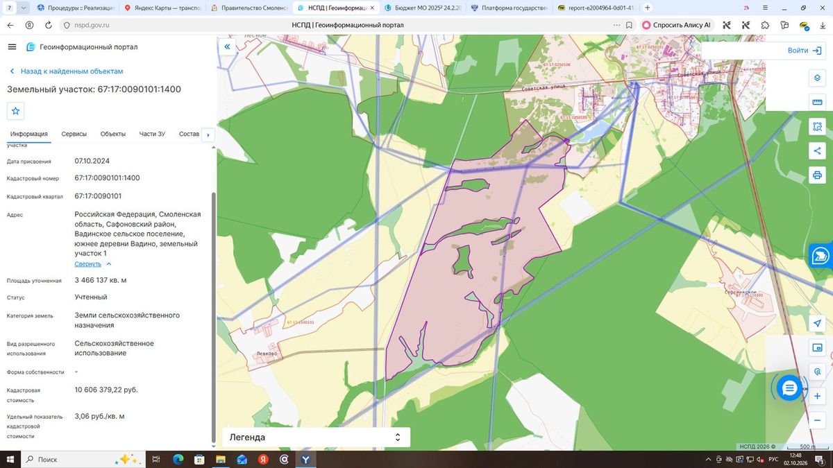
Task: Collapse the address with Свернуть
Action: pyautogui.click(x=93, y=264)
